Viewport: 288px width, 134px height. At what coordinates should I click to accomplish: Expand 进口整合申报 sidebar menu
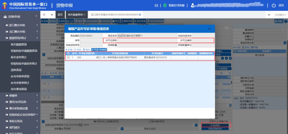[20, 25]
